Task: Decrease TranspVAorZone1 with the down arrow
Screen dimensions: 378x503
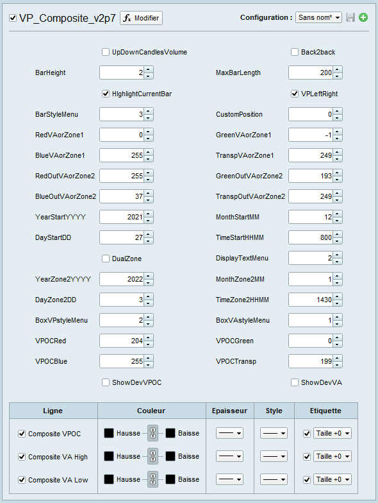Action: [x=337, y=159]
